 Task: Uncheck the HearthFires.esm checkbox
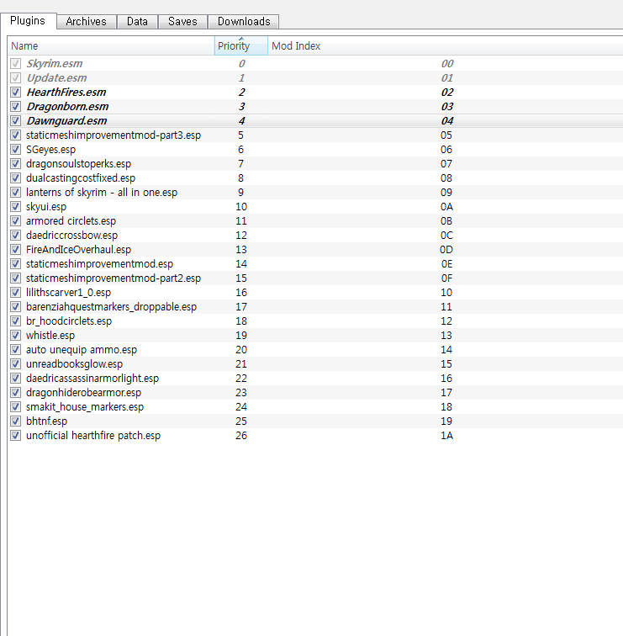15,93
